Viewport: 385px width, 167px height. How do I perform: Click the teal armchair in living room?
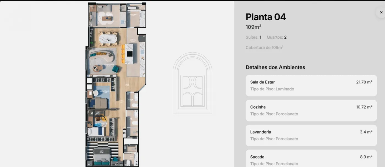(116, 69)
